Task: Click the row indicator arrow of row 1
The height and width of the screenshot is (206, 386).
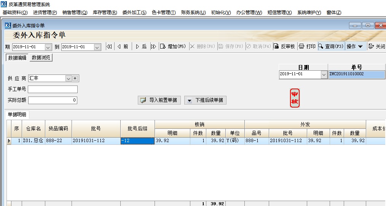Action: point(9,141)
